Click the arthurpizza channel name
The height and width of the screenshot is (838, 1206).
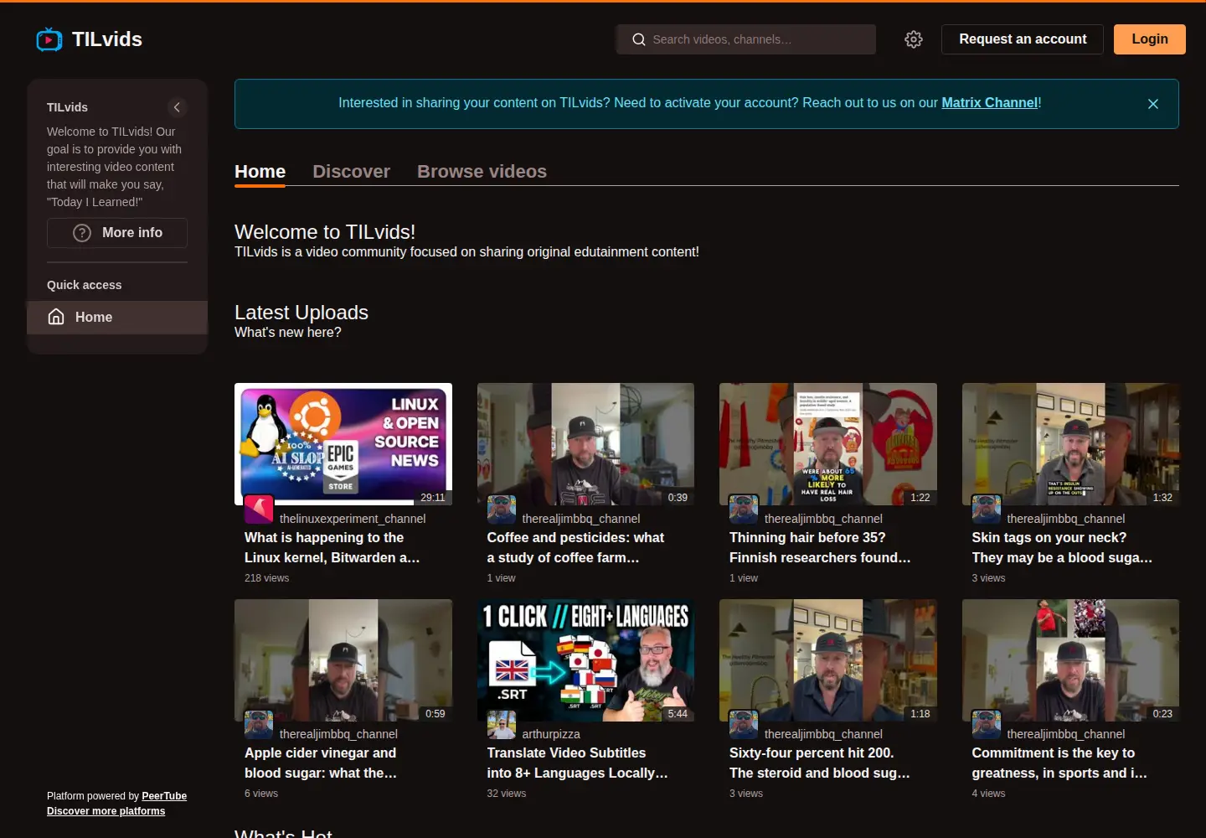[551, 734]
